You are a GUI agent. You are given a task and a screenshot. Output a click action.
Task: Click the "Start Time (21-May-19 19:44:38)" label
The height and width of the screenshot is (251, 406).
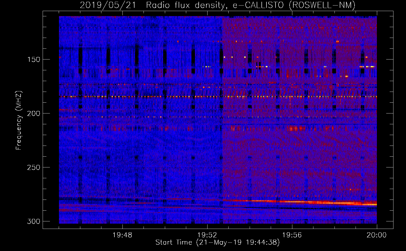218,242
